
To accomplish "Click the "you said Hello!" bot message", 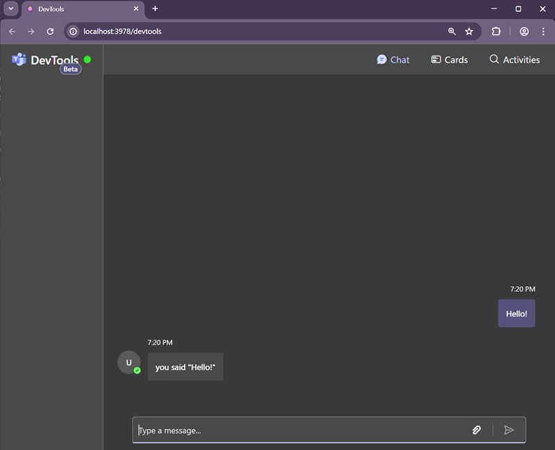I will 185,367.
